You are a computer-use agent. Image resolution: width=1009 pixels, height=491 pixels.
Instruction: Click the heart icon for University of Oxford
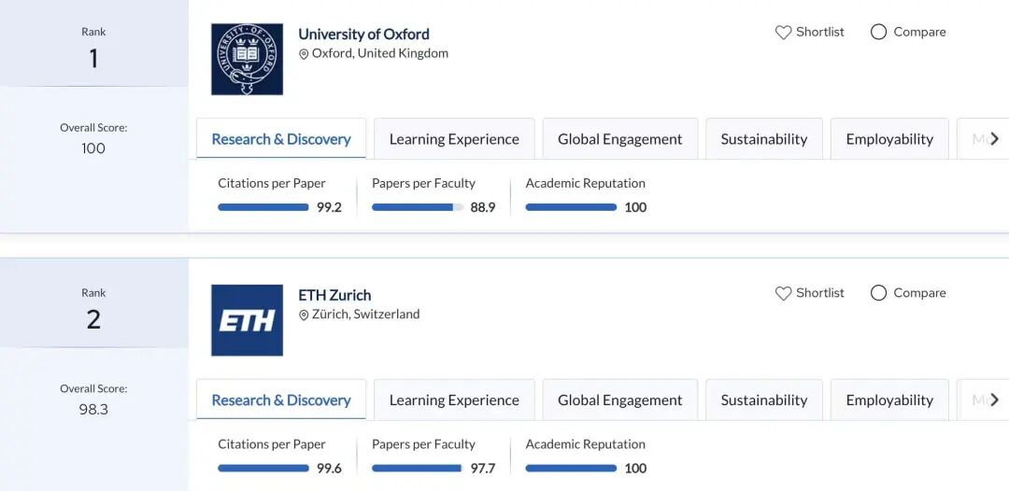[x=783, y=33]
